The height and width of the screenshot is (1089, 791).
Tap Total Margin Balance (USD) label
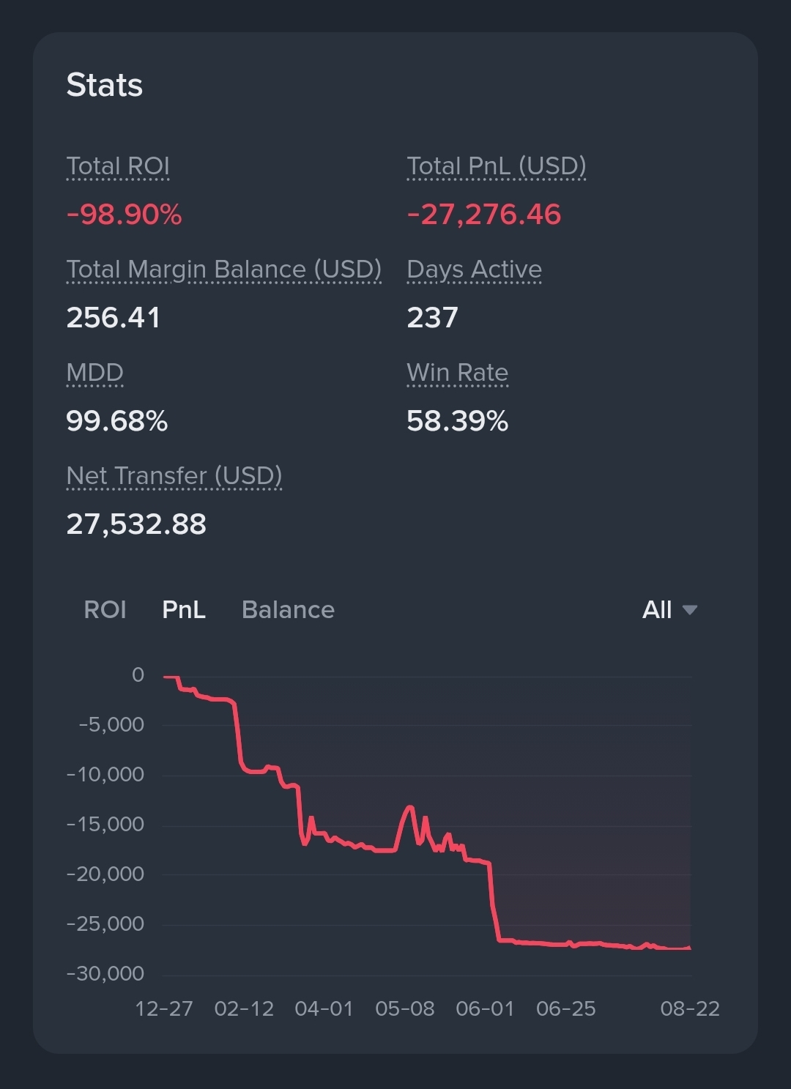click(x=224, y=270)
